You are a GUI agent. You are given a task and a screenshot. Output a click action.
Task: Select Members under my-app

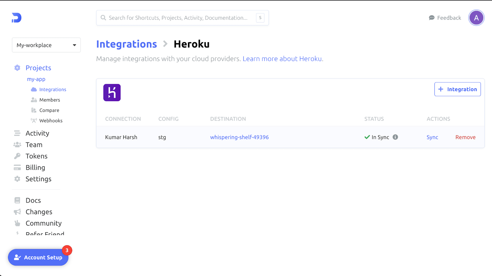click(x=50, y=100)
